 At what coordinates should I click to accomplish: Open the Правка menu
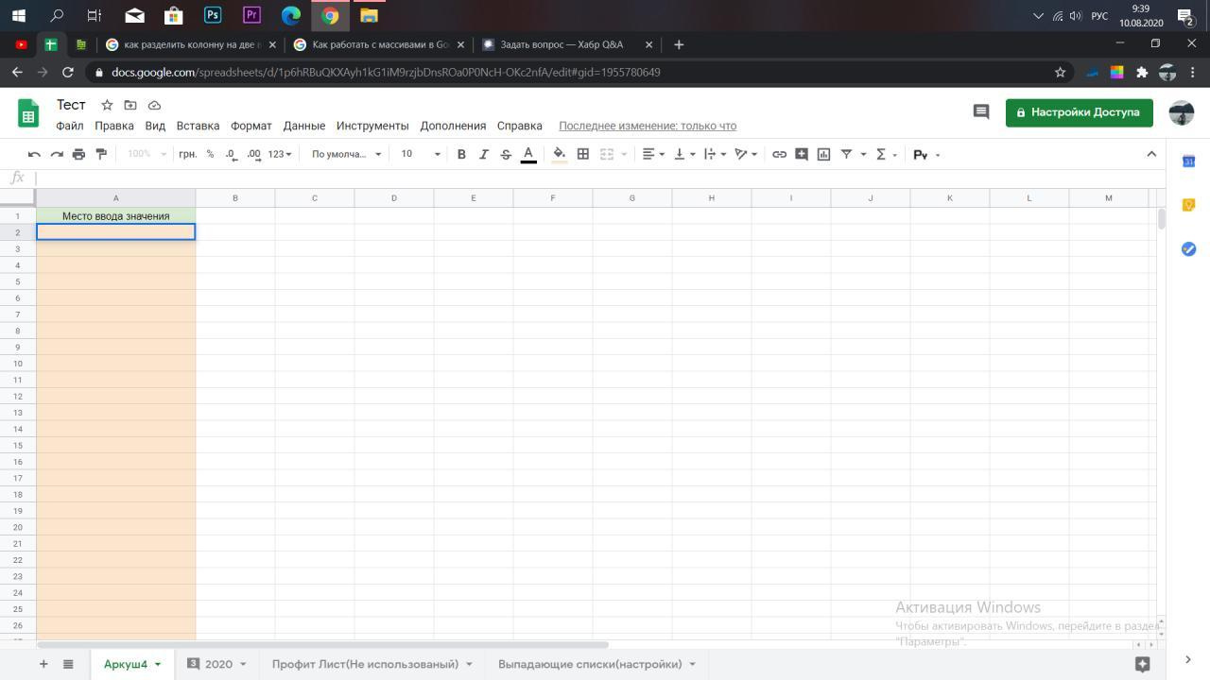114,126
